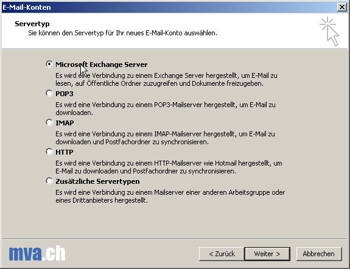
Task: Click the Servertyp heading
Action: pyautogui.click(x=32, y=24)
